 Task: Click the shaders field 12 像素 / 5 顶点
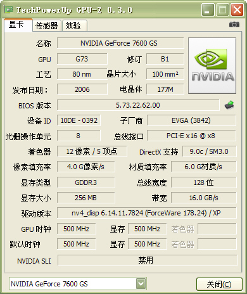pos(92,151)
